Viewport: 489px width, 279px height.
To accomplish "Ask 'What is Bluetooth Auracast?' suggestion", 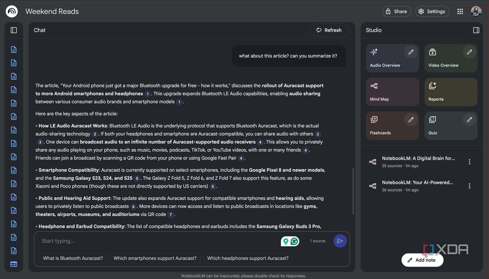I will (x=73, y=258).
